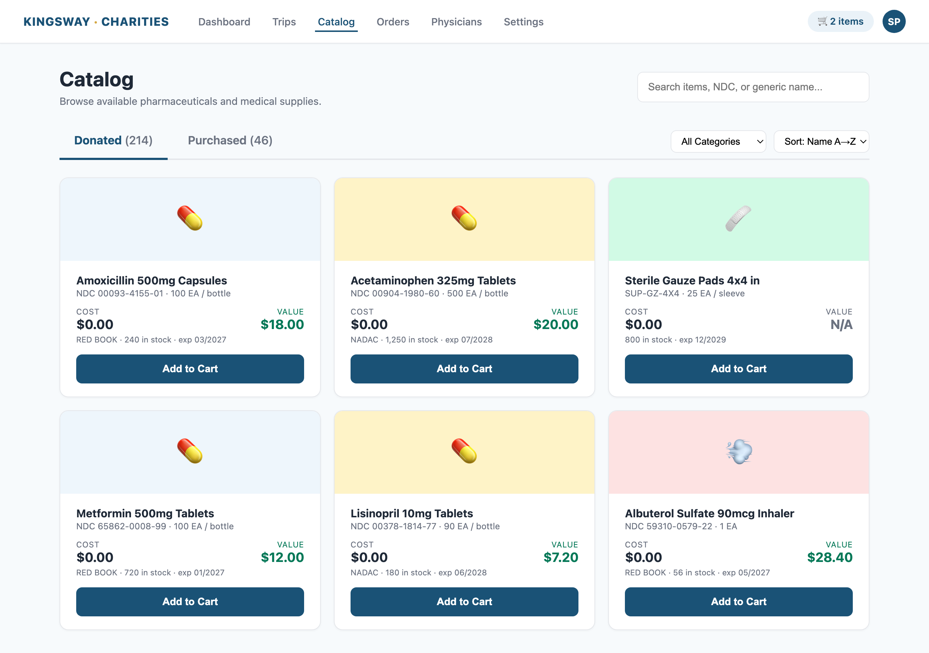Select the Catalog nav item
The width and height of the screenshot is (929, 653).
tap(336, 22)
